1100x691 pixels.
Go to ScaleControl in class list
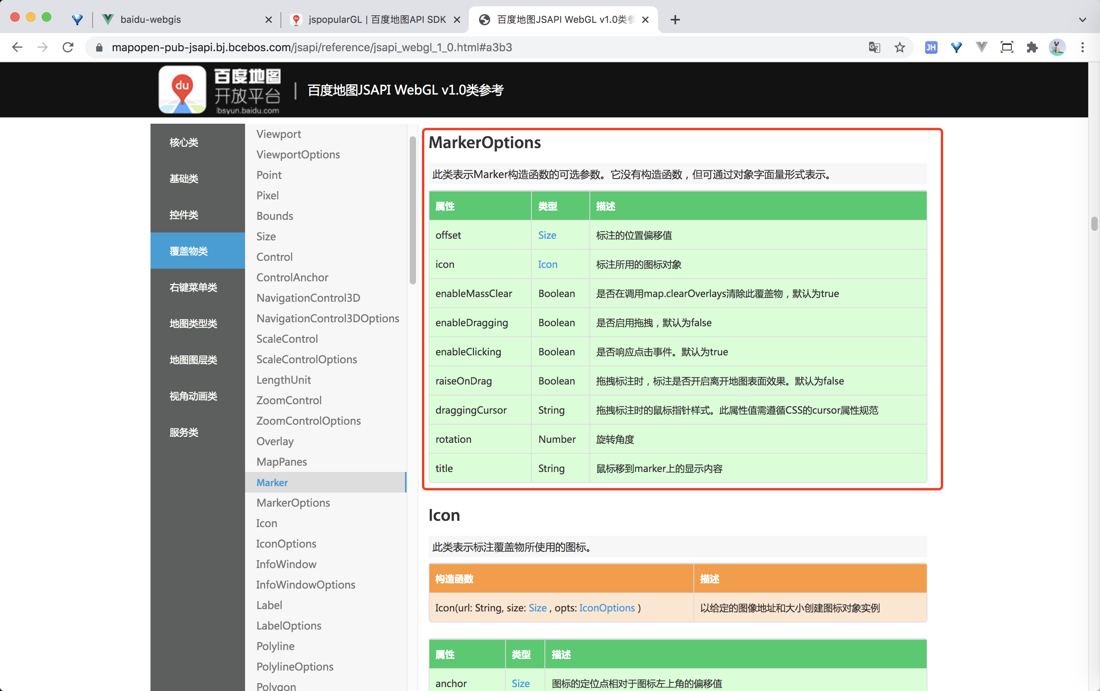pyautogui.click(x=287, y=339)
